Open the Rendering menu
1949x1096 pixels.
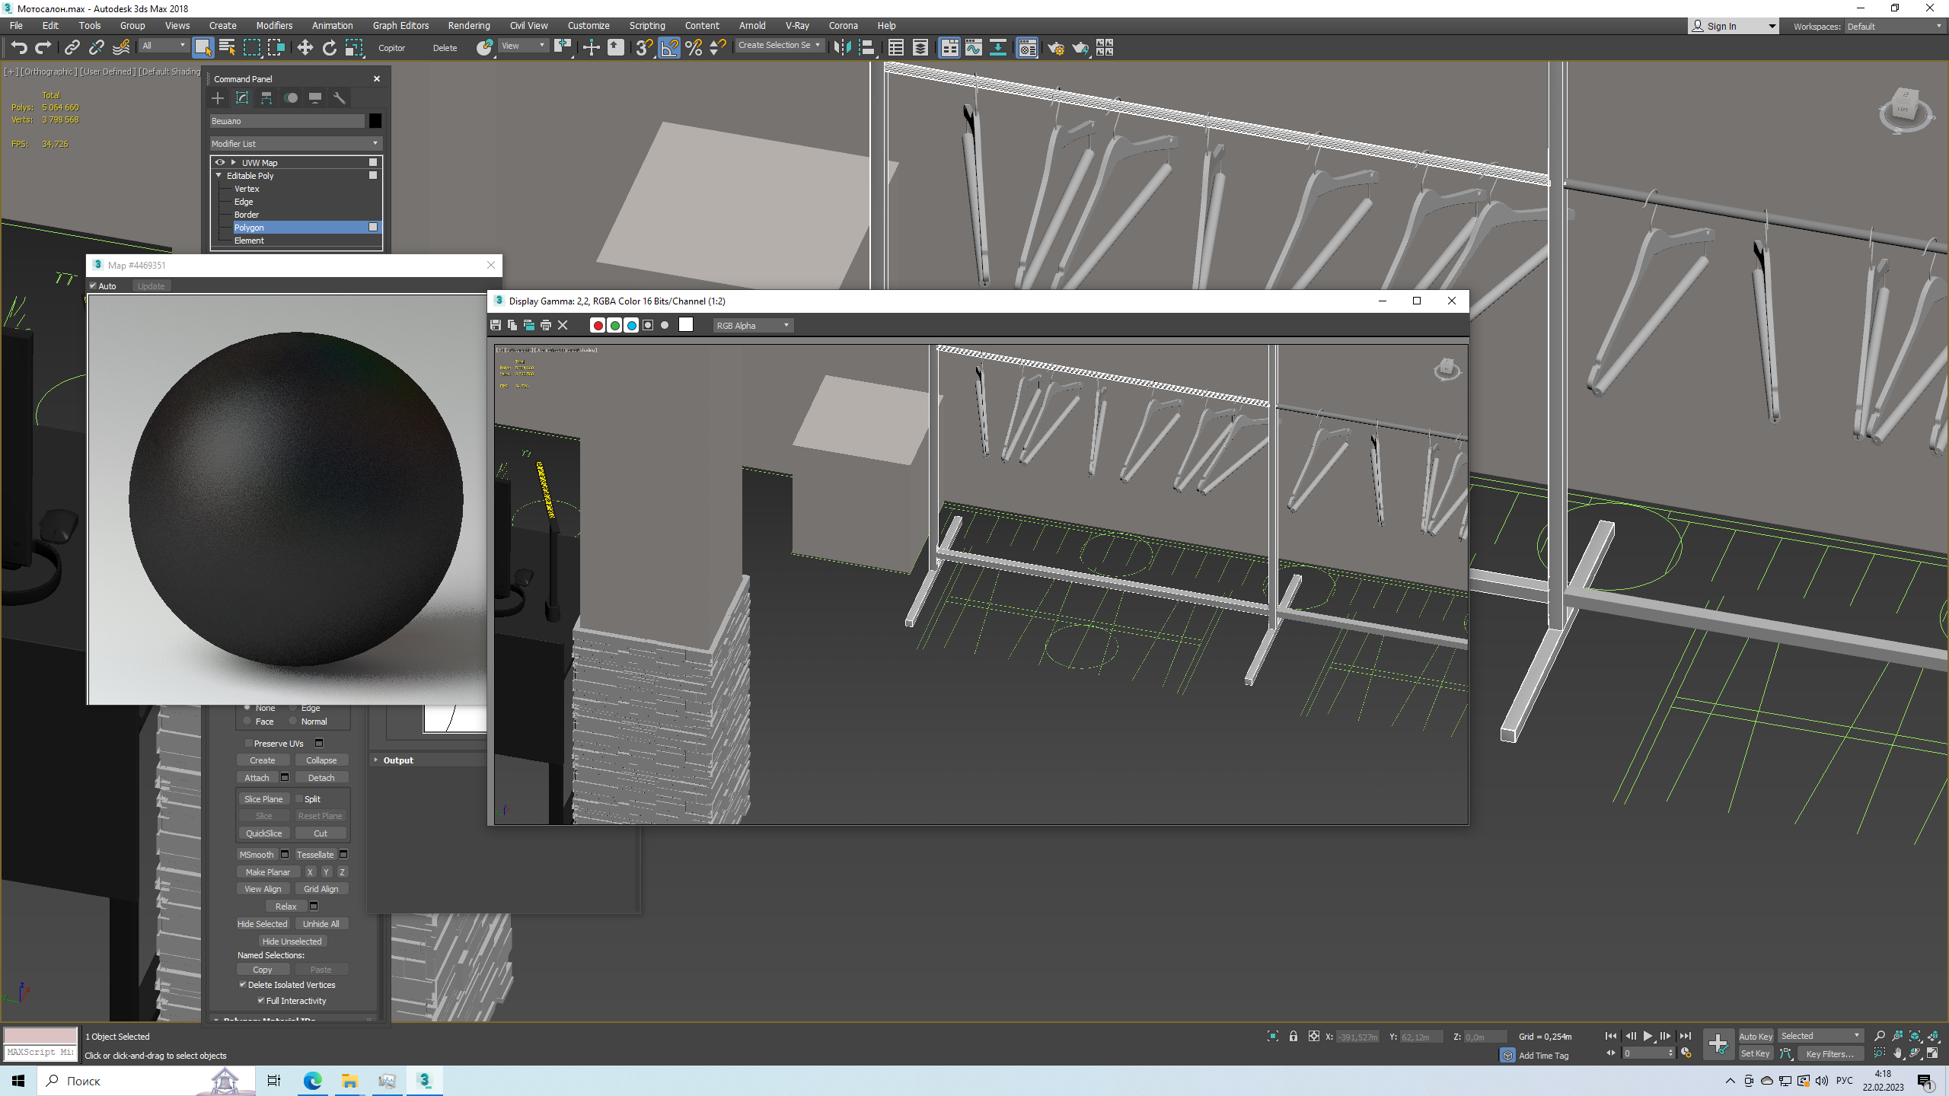pyautogui.click(x=468, y=25)
